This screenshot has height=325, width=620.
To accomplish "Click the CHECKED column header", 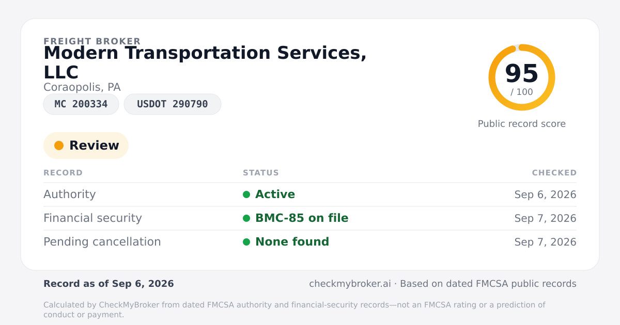I will 554,173.
